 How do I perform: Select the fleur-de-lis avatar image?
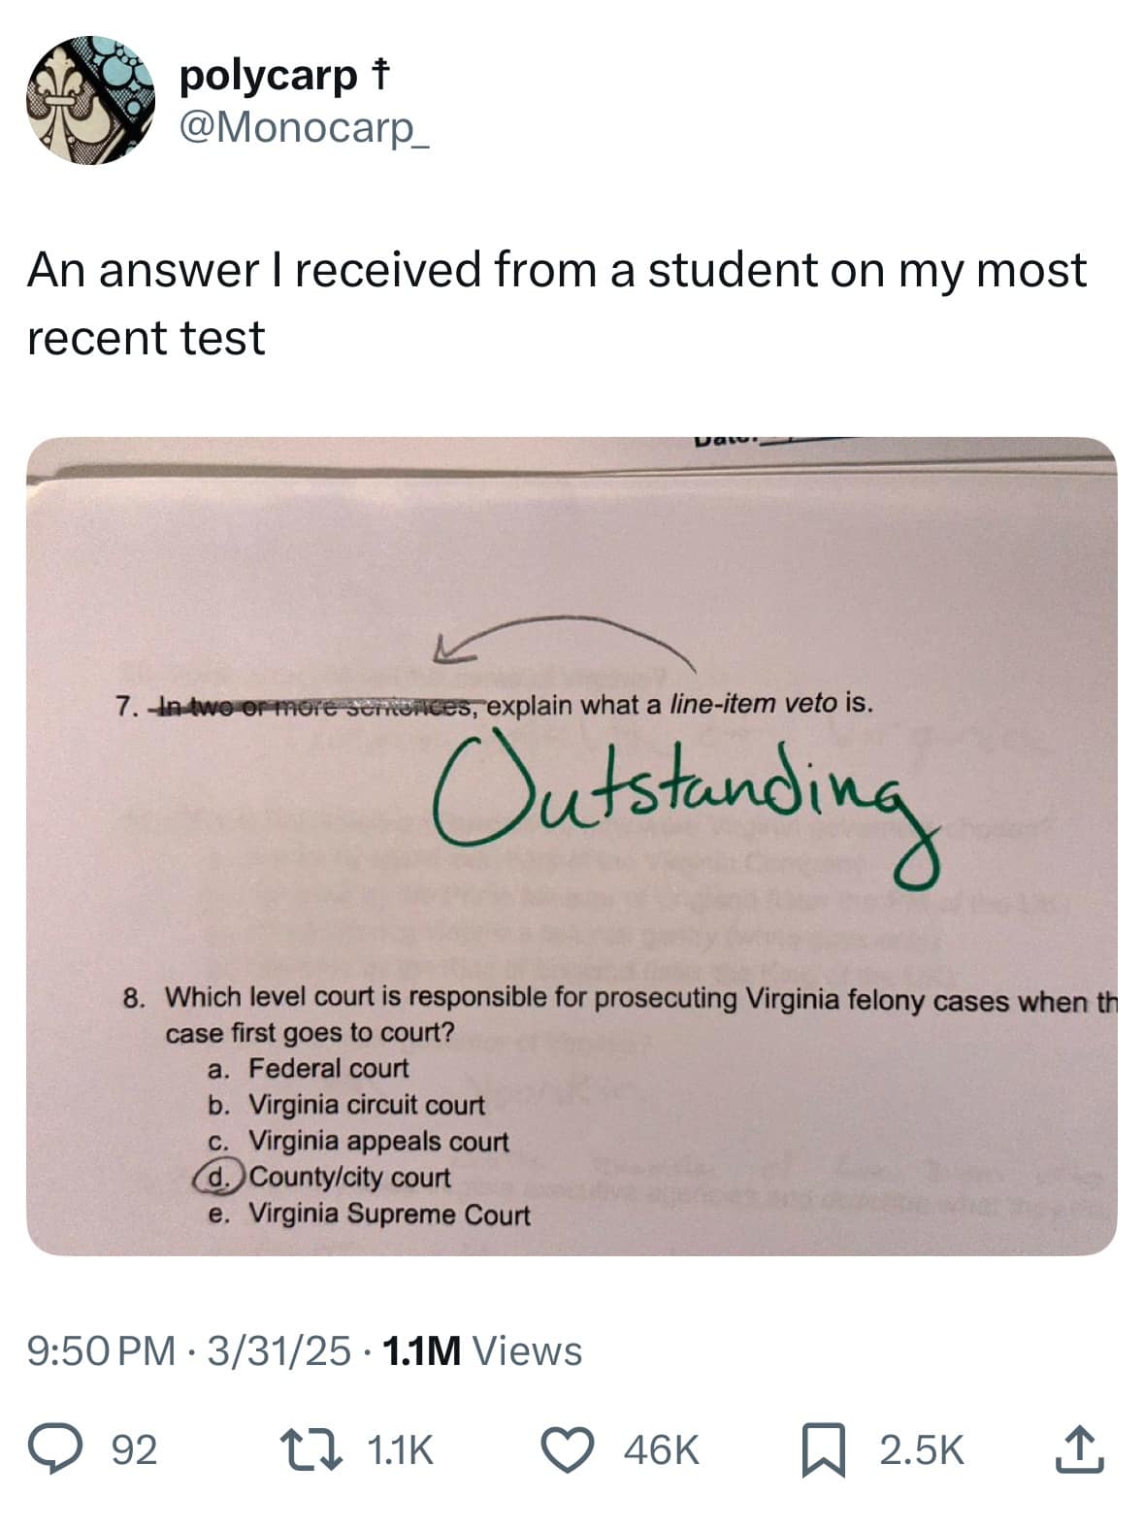click(89, 104)
